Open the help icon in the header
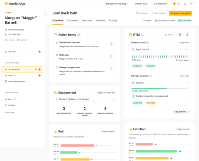 185,4
